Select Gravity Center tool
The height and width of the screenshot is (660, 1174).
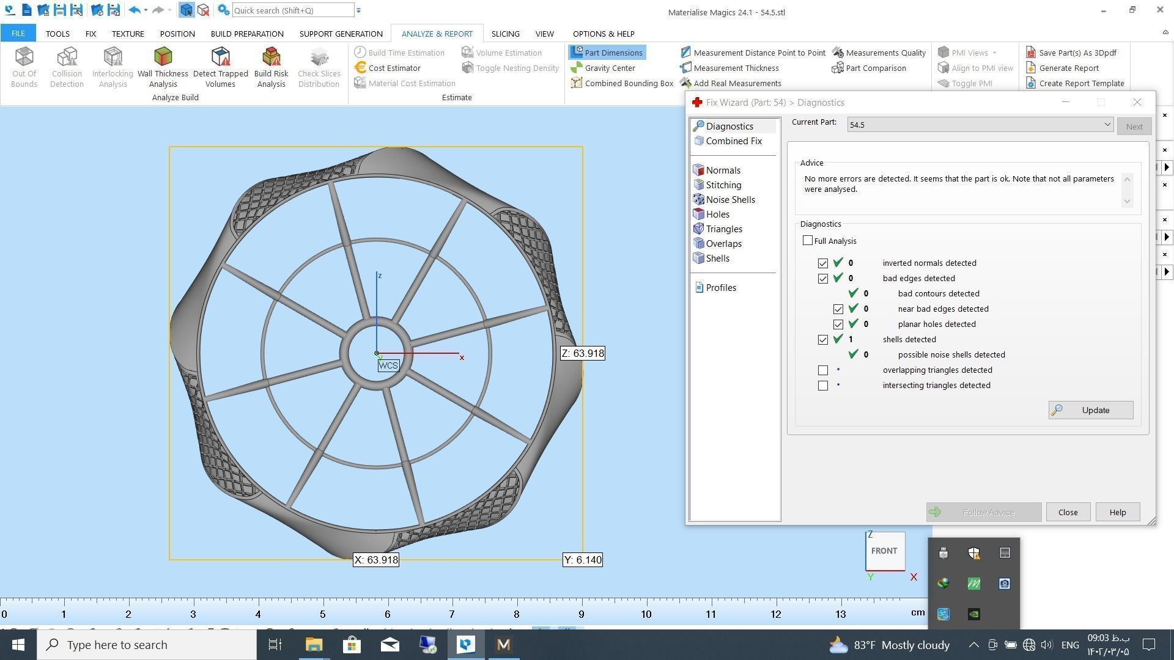(609, 68)
